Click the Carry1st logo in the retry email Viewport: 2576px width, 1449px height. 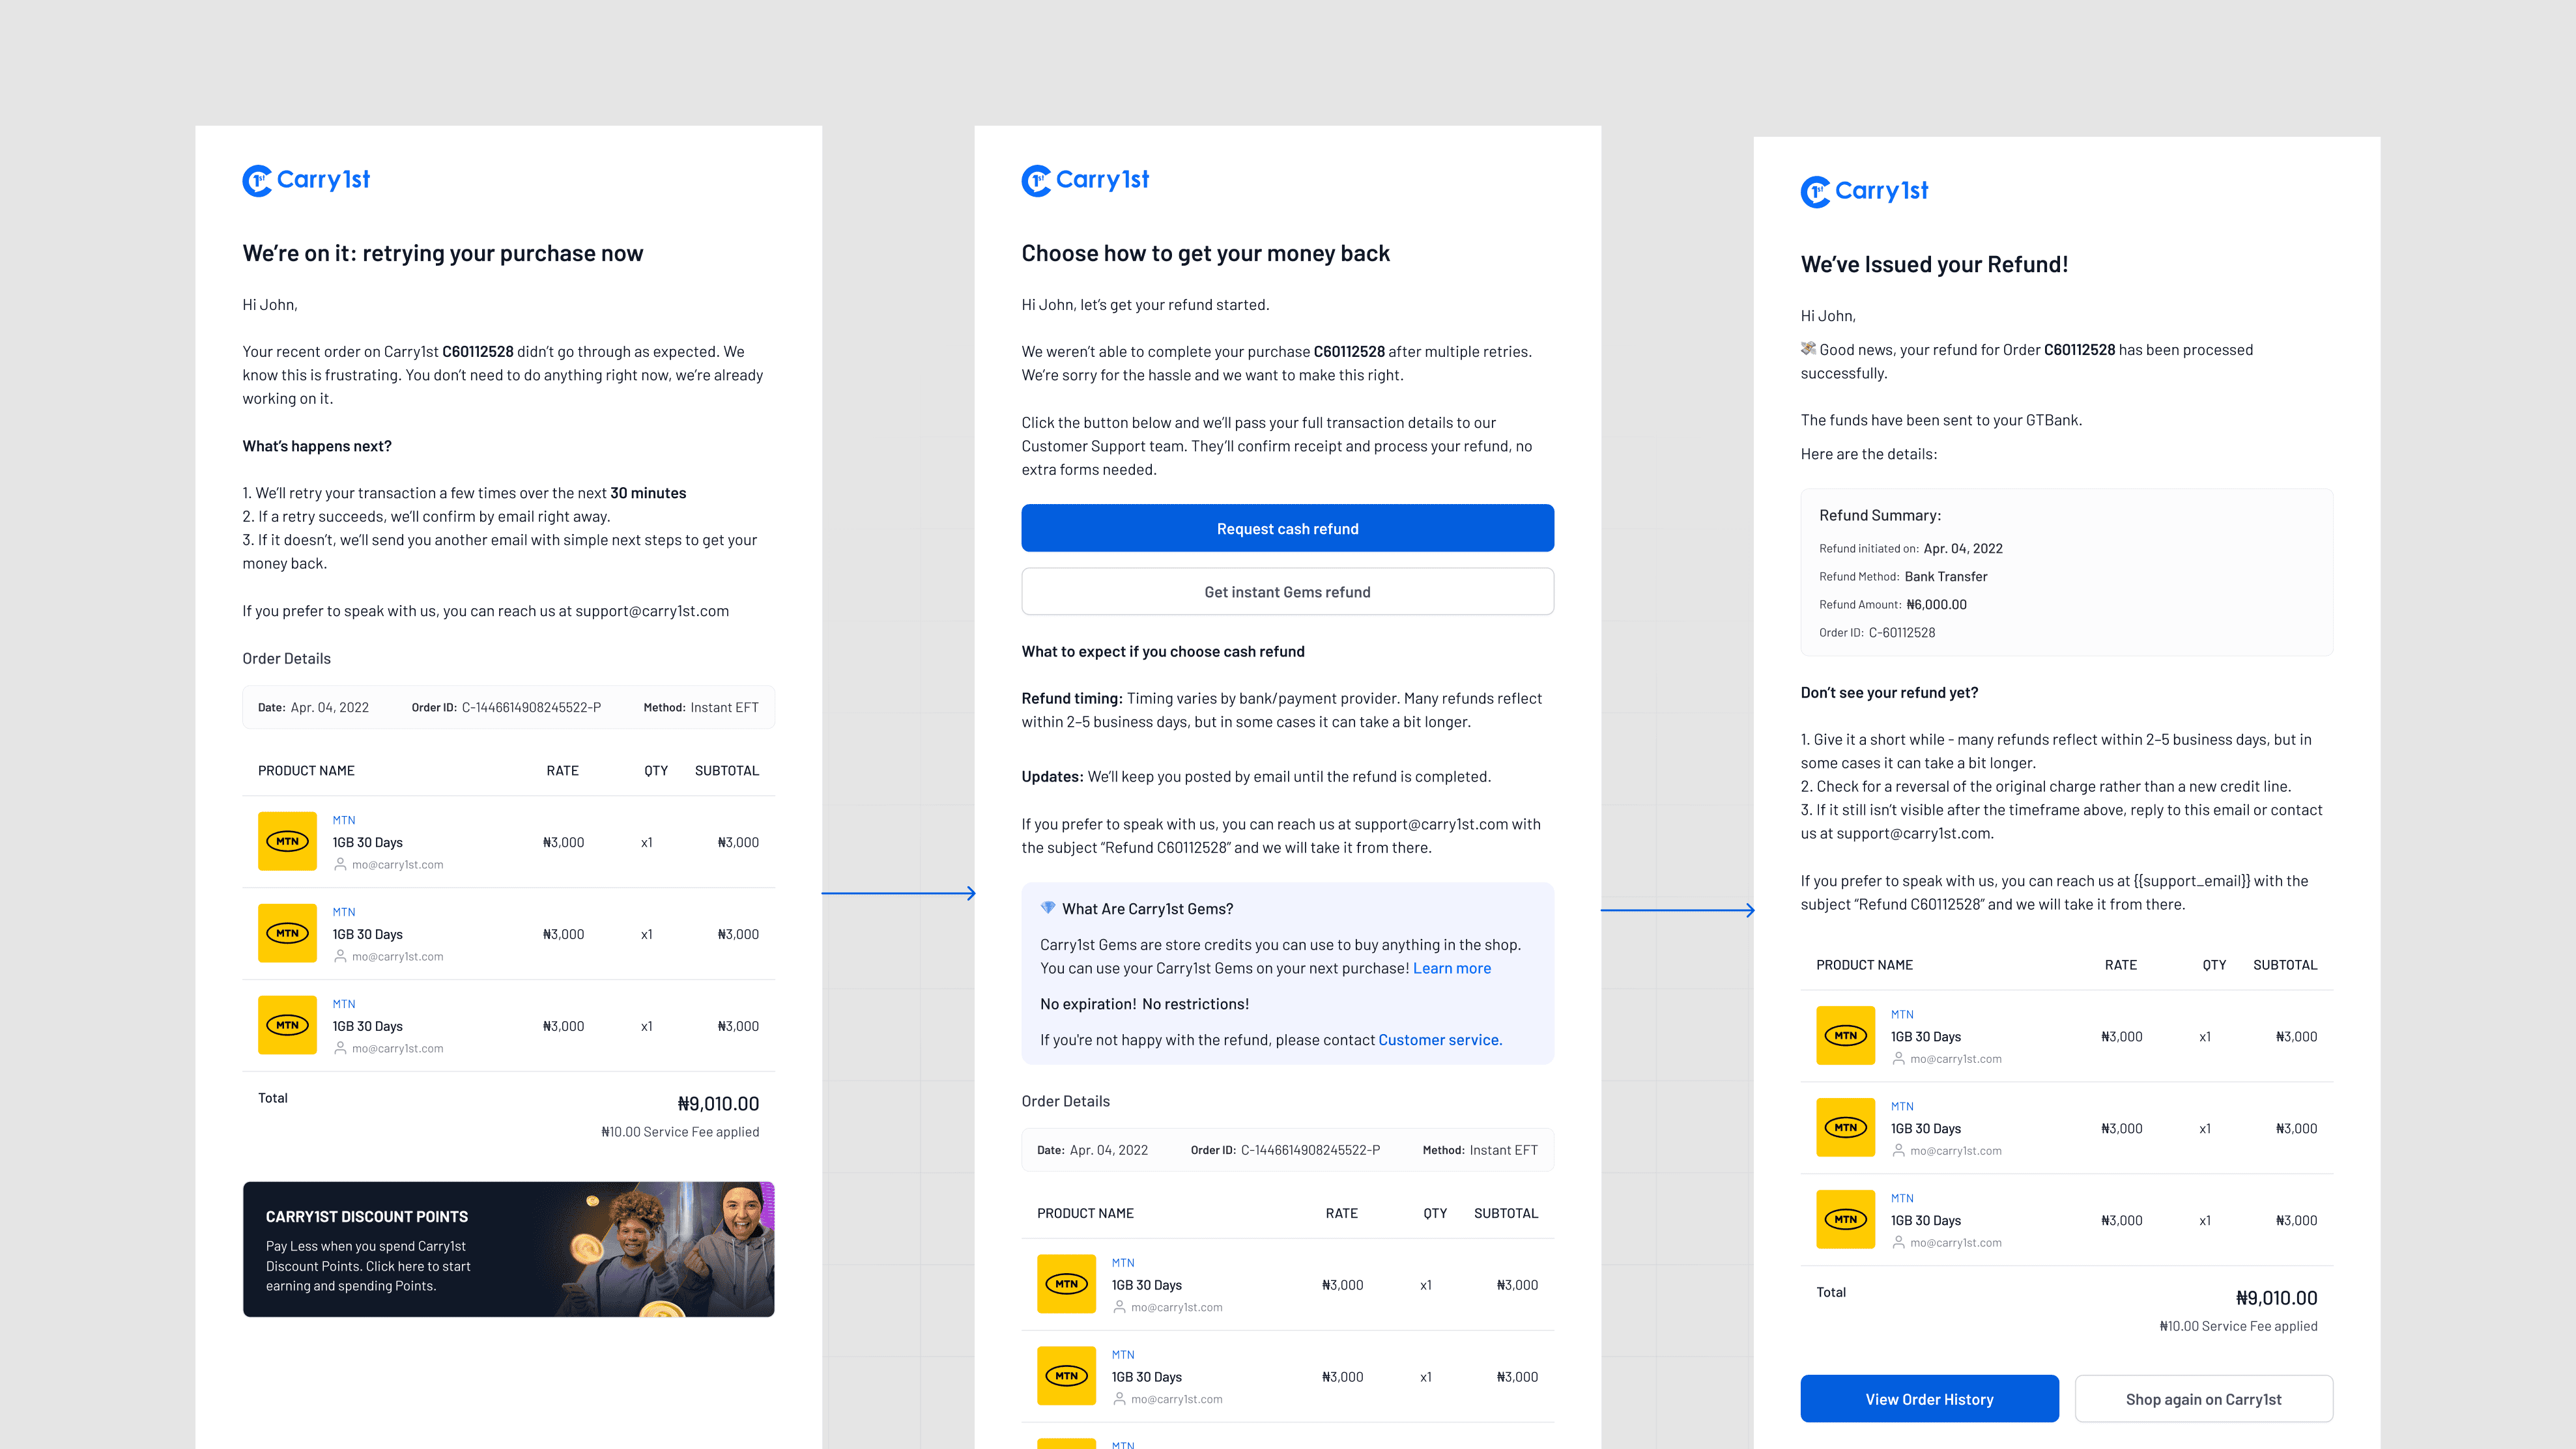(306, 180)
